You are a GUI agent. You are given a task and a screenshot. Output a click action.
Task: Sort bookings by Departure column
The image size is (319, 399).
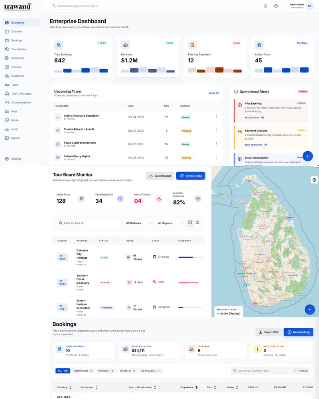[x=189, y=387]
